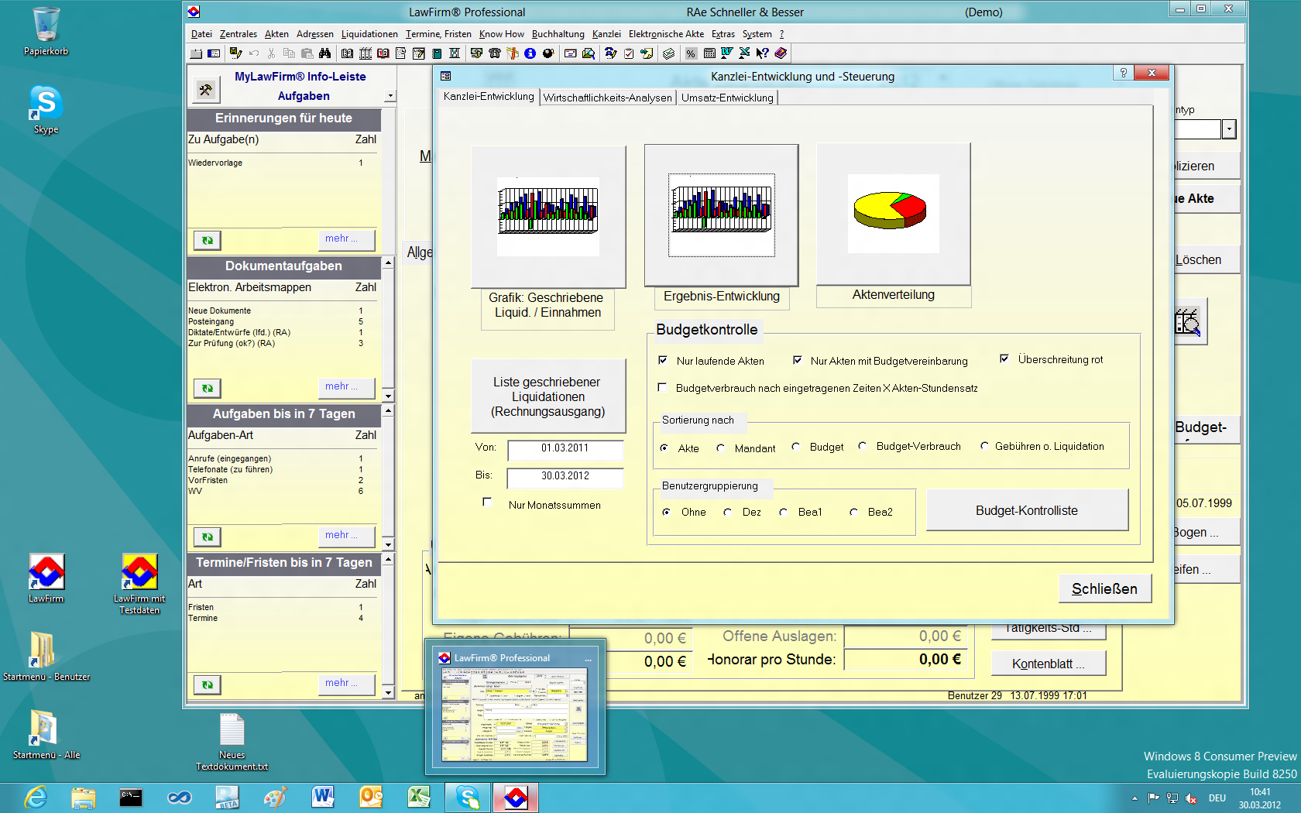Open the Aktenverteilung pie chart
1301x813 pixels.
pyautogui.click(x=893, y=214)
